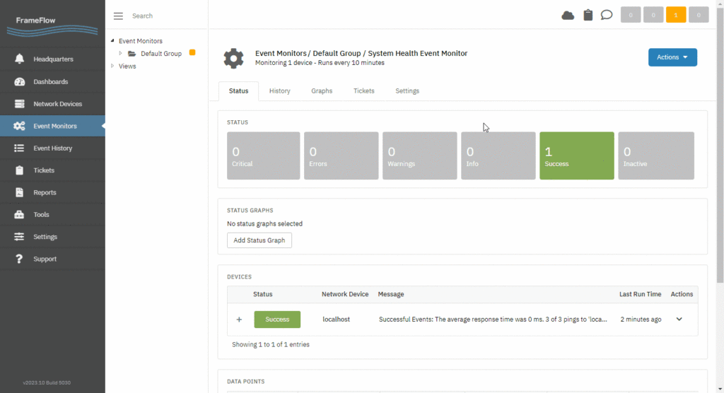This screenshot has width=724, height=393.
Task: Switch to the History tab
Action: coord(280,91)
